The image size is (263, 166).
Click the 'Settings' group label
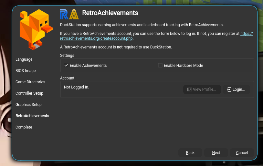pos(67,56)
